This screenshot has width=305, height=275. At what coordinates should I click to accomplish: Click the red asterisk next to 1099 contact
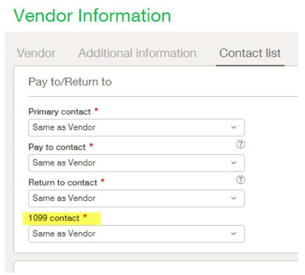(x=85, y=217)
